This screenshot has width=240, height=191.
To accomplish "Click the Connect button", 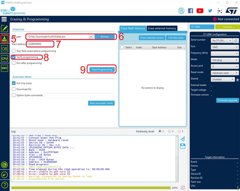I will pos(228,27).
